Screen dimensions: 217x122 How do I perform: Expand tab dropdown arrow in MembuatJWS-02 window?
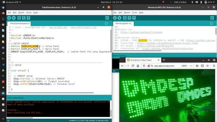click(211, 23)
